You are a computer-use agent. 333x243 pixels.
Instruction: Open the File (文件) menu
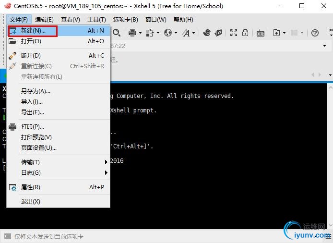(x=19, y=20)
